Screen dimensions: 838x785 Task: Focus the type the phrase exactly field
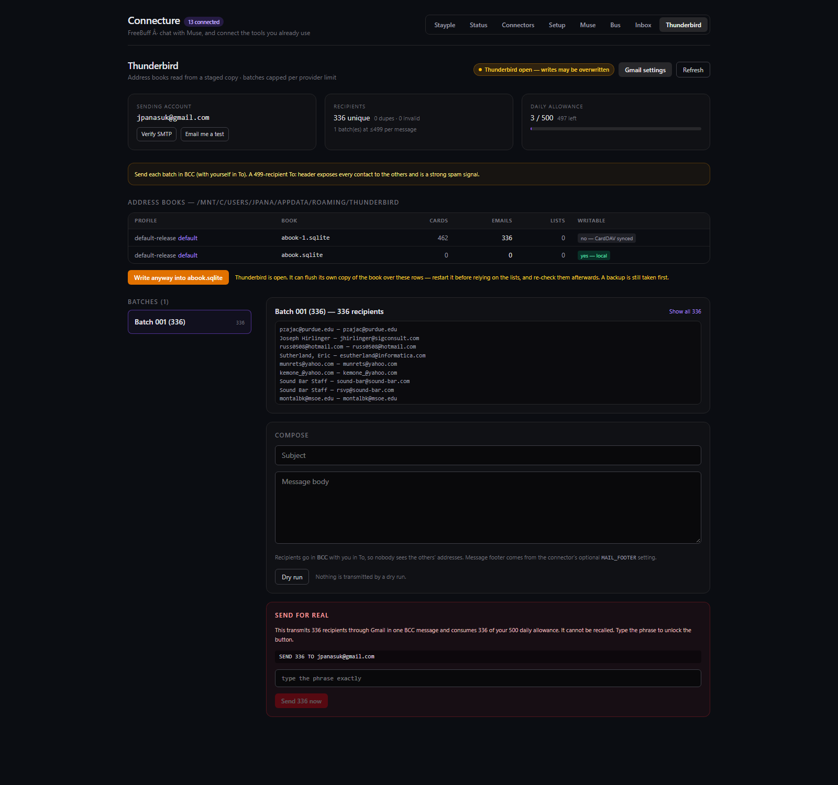coord(488,678)
